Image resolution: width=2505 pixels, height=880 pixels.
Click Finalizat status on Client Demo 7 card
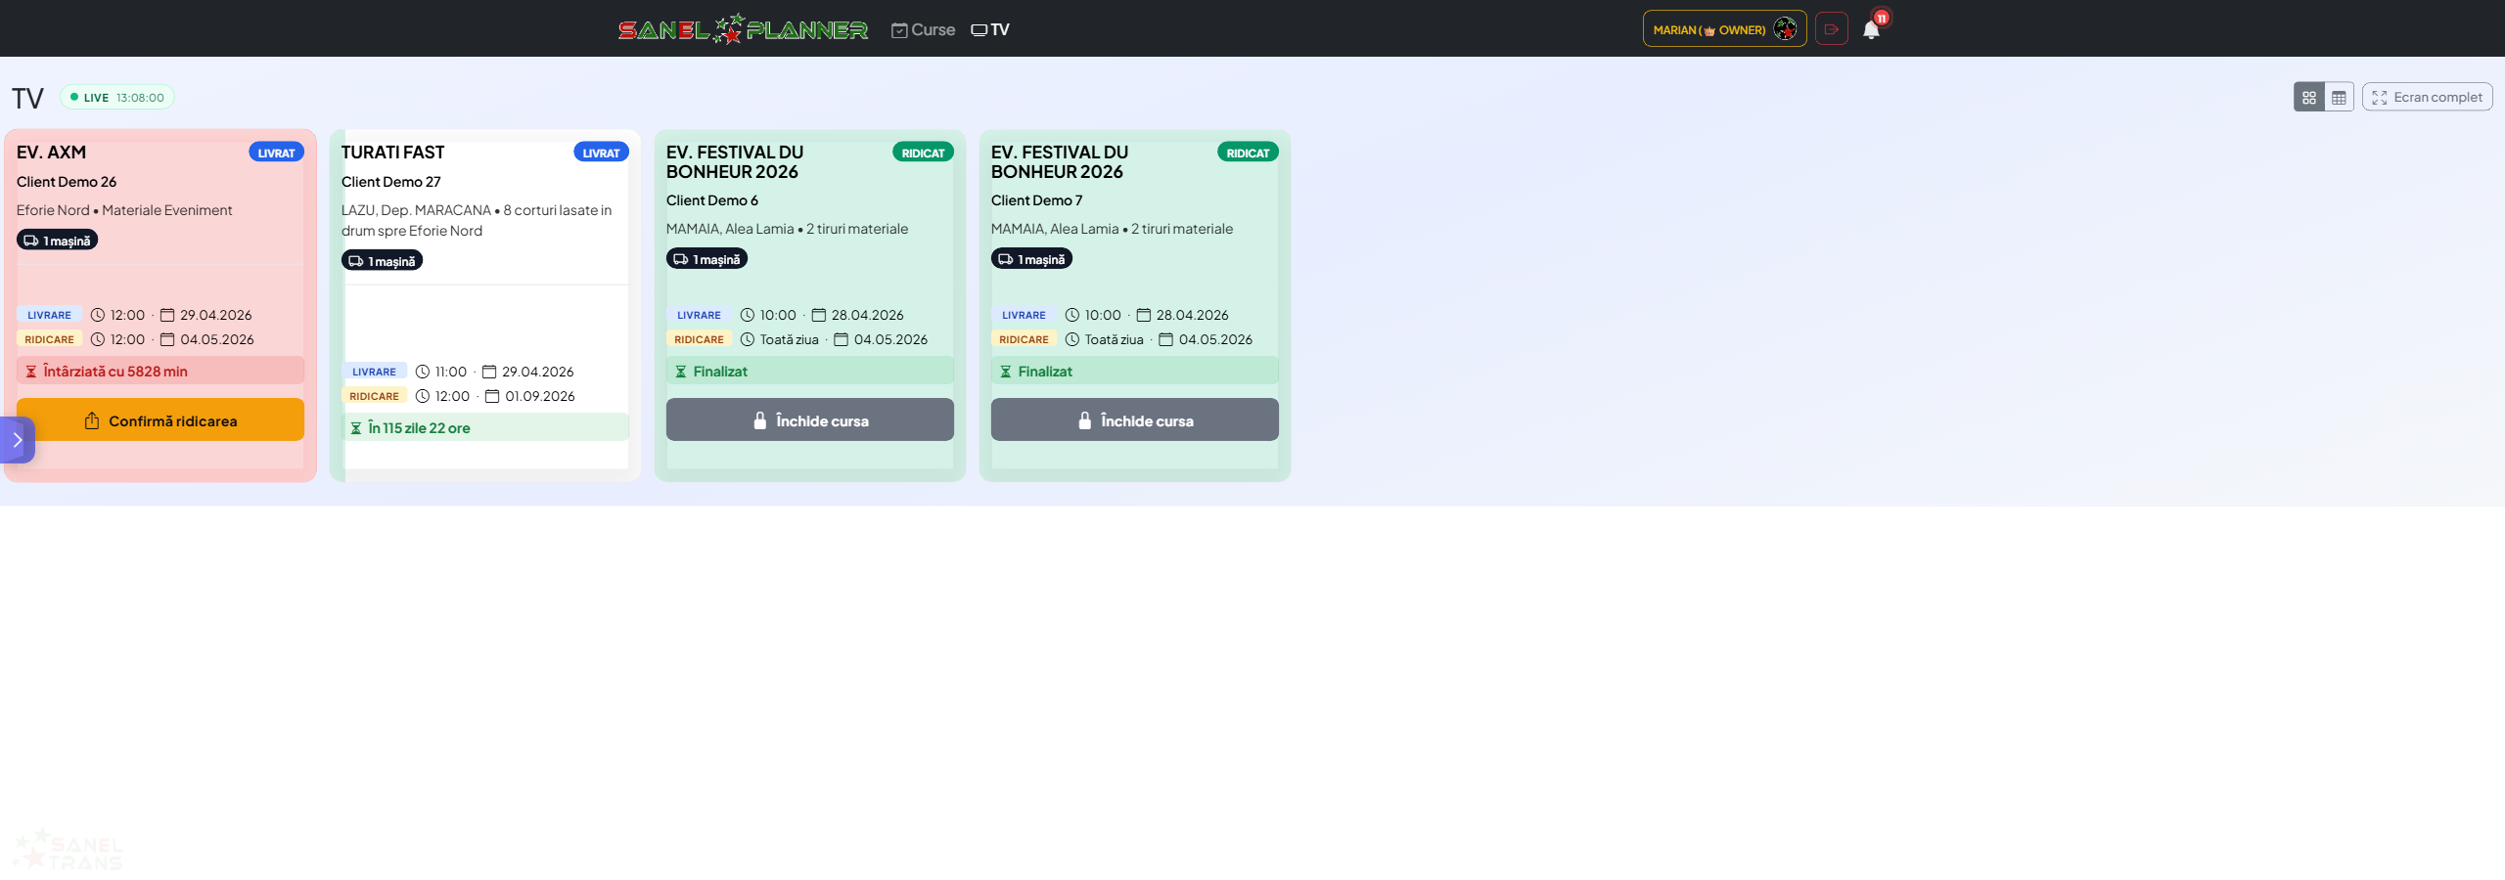tap(1135, 372)
